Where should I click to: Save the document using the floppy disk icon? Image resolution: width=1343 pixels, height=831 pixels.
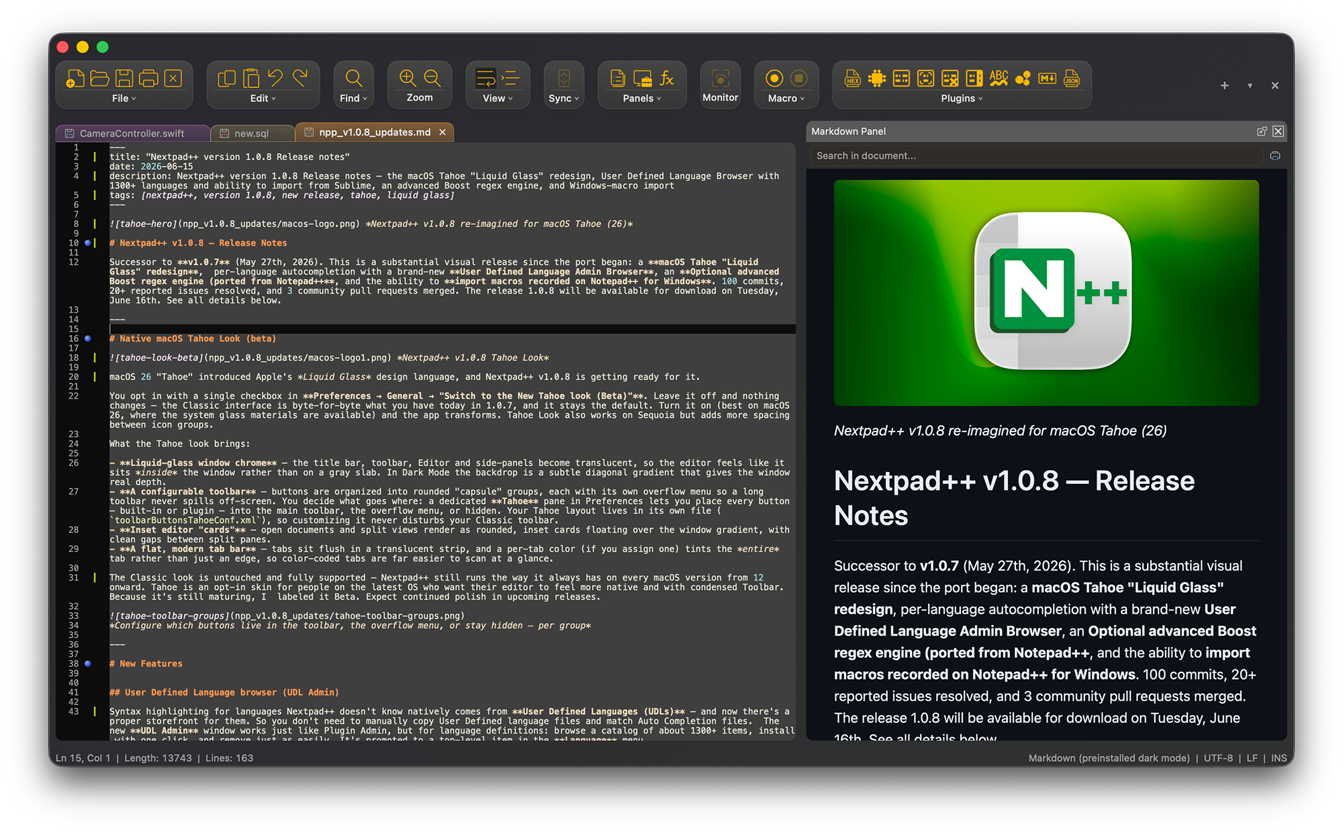tap(124, 79)
